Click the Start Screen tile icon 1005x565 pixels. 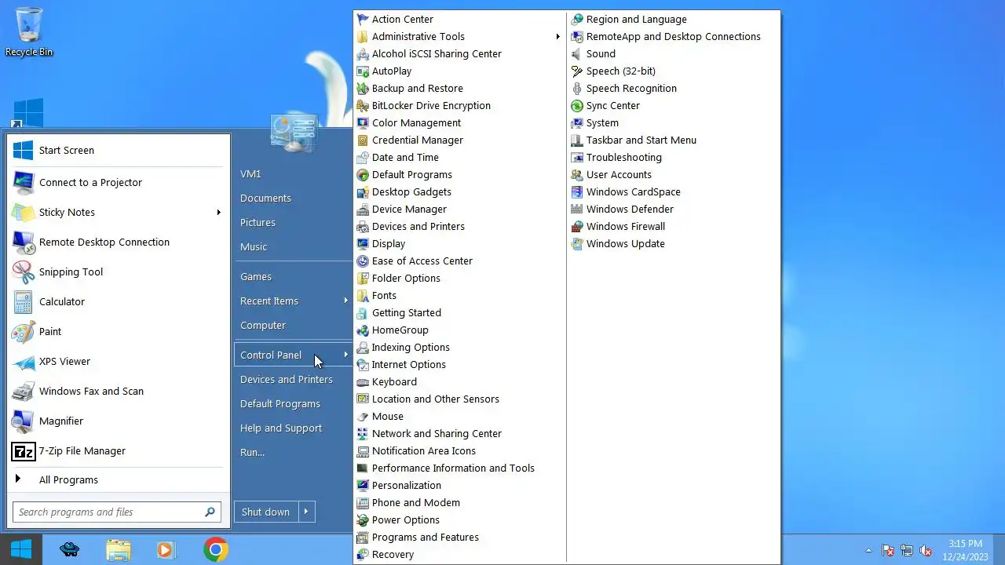(23, 150)
